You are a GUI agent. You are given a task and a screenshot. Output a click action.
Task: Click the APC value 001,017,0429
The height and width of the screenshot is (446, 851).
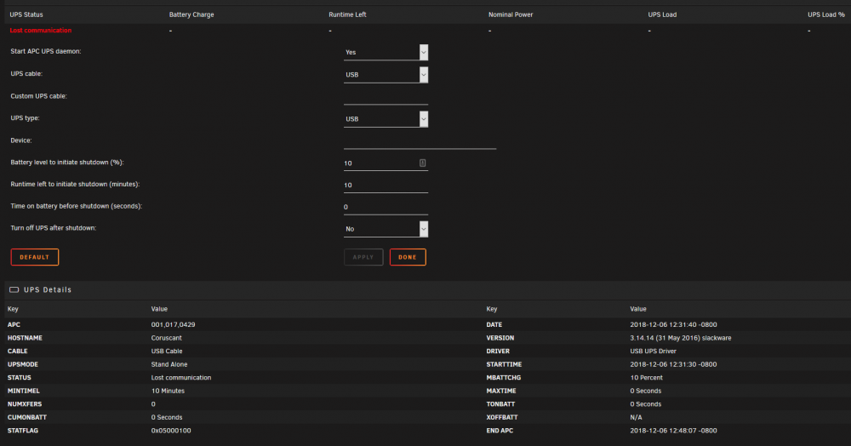[173, 324]
